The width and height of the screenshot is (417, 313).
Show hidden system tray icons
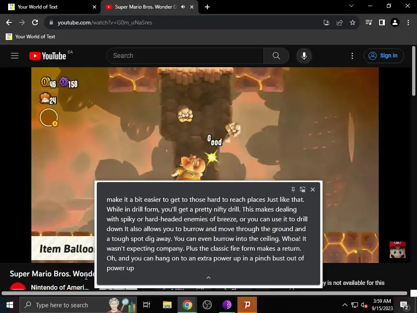345,305
